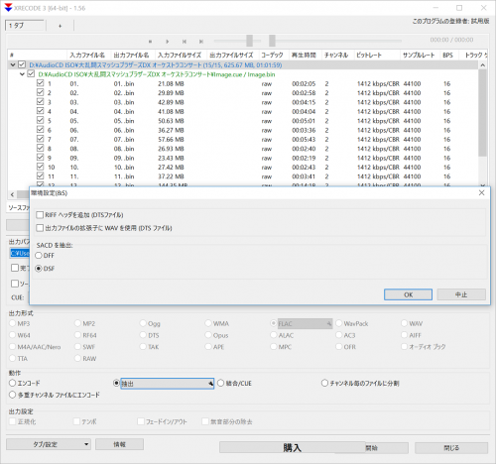This screenshot has height=464, width=496.
Task: Select the エンコード action radio button
Action: tap(12, 383)
